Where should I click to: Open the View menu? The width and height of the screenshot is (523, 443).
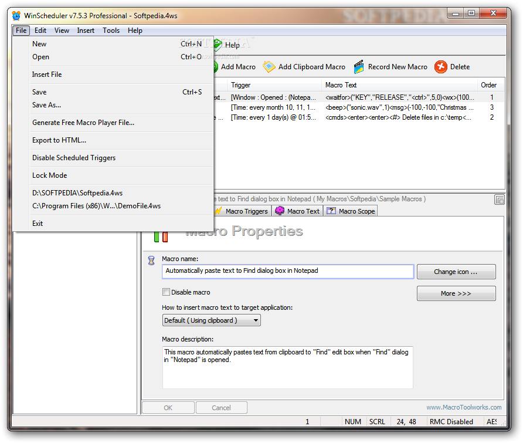[x=62, y=31]
